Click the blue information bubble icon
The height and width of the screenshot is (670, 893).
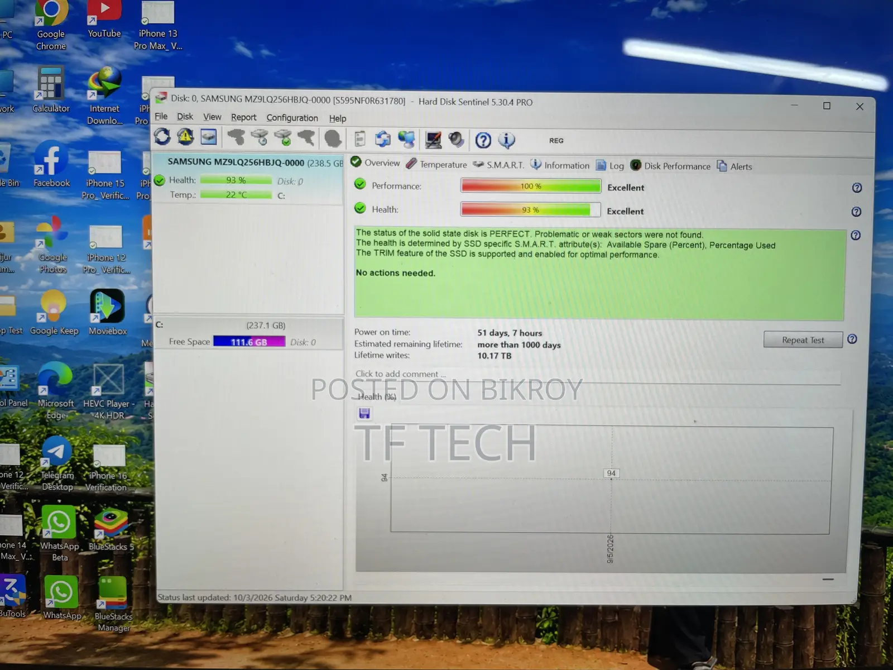[506, 140]
